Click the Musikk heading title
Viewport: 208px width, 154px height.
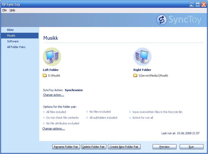(x=50, y=38)
